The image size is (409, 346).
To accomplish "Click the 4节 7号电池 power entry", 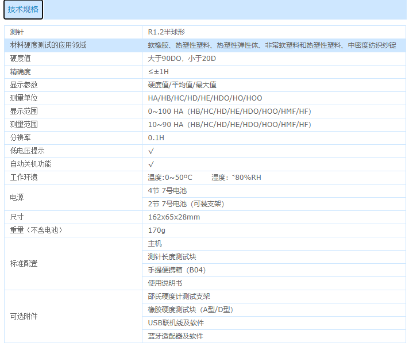I will (167, 191).
